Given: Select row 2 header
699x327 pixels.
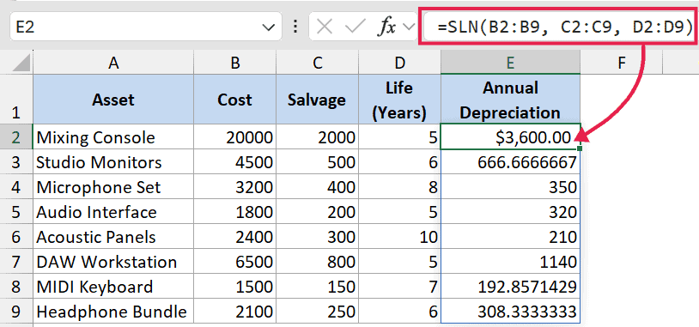Looking at the screenshot, I should [x=16, y=136].
